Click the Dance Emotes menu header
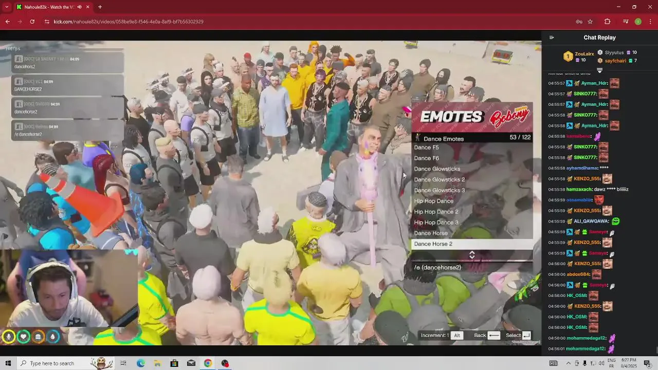Image resolution: width=658 pixels, height=370 pixels. 472,138
